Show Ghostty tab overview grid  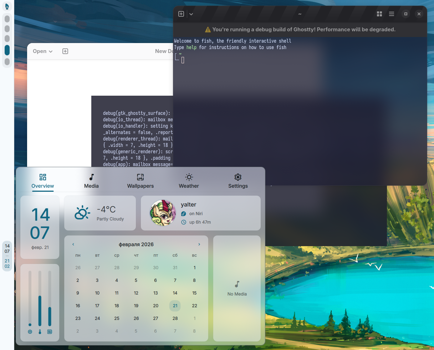click(x=379, y=14)
